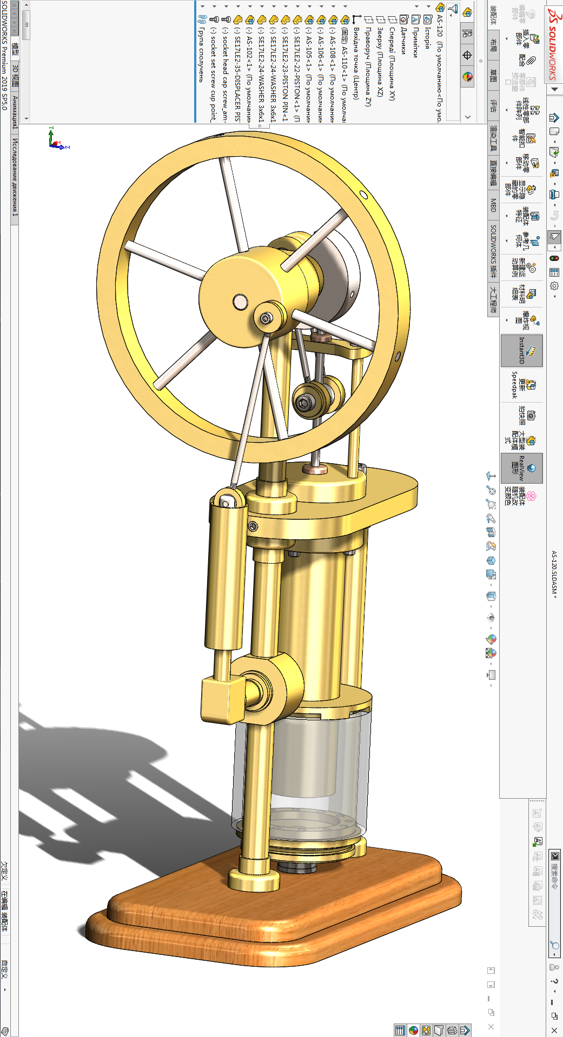Click the Print icon in the quick toolbar

click(554, 195)
